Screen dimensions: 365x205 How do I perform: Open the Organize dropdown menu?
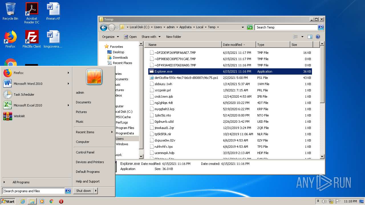pos(110,37)
